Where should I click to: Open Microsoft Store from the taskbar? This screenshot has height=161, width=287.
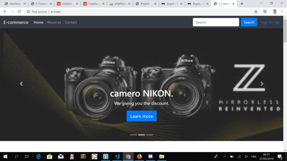pyautogui.click(x=49, y=157)
